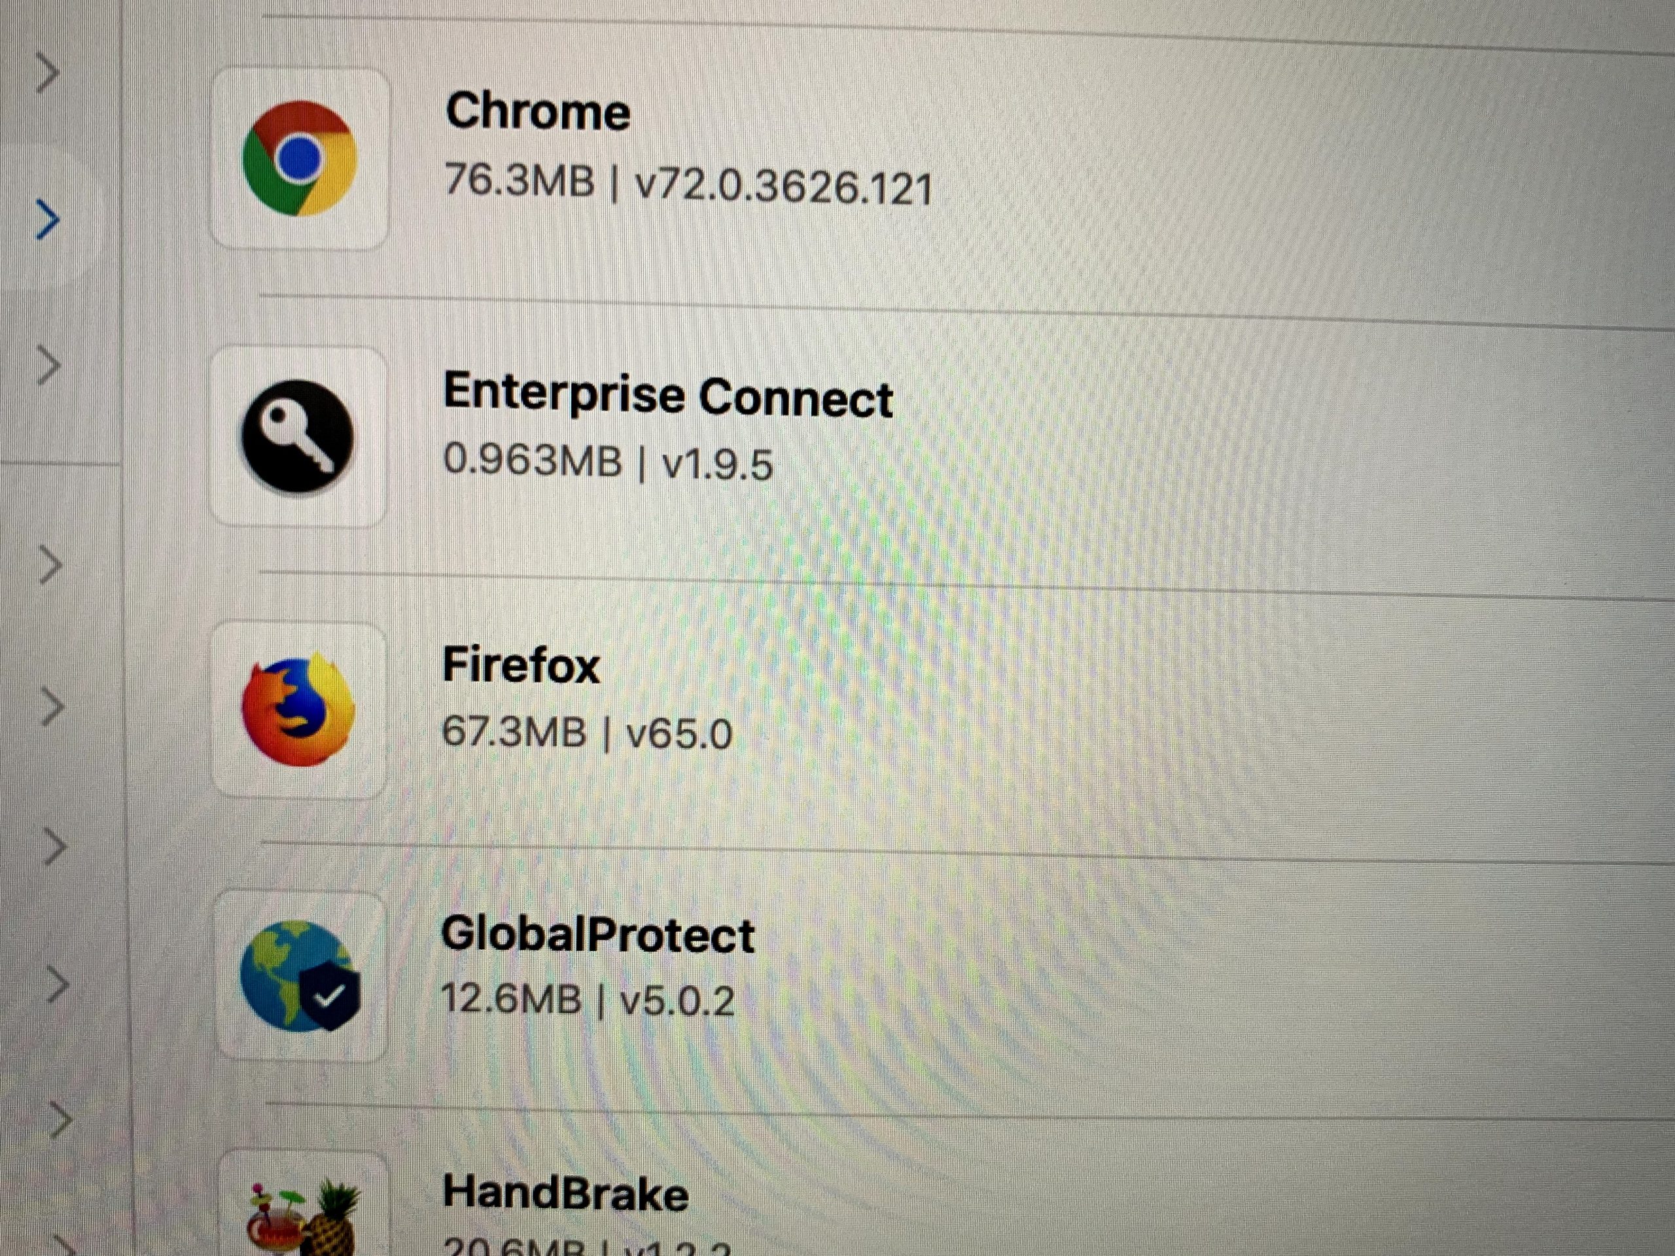Click the Enterprise Connect key icon
The image size is (1675, 1256).
tap(298, 437)
